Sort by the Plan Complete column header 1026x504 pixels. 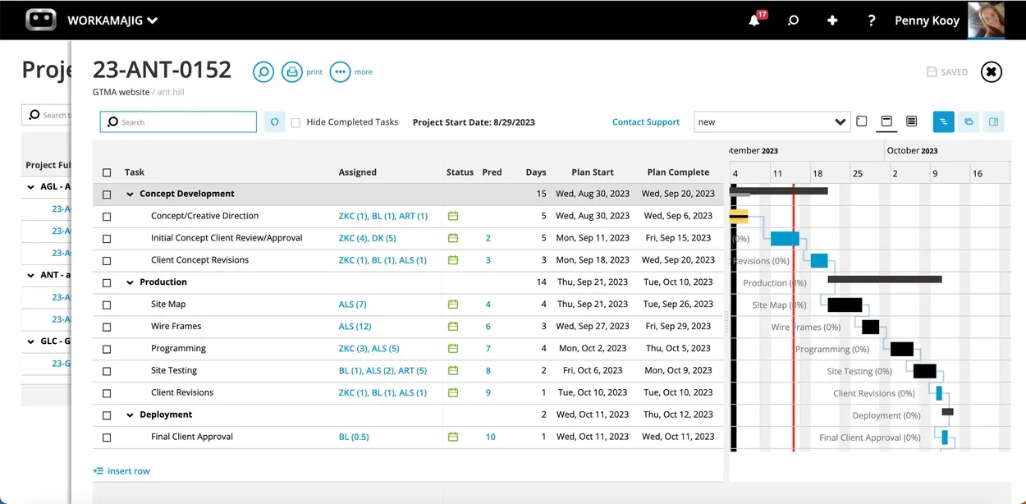coord(678,172)
